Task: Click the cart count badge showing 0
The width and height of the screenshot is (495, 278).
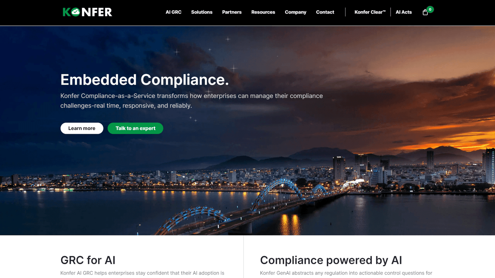Action: click(x=430, y=9)
